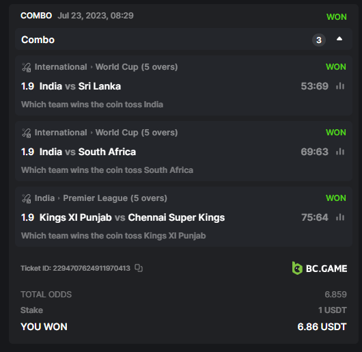
Task: Click the Combo header row label
Action: (38, 40)
